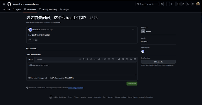This screenshot has height=105, width=202.
Task: Reference an issue or pull request icon
Action: coord(127,59)
